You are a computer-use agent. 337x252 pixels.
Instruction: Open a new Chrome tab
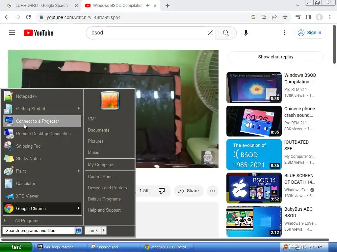tap(168, 6)
